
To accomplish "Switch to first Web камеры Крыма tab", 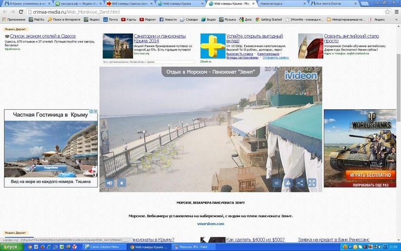I will tap(181, 4).
